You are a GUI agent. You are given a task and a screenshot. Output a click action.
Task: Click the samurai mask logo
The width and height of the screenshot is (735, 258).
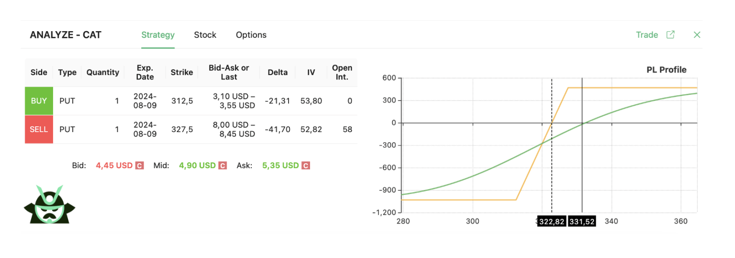[49, 205]
